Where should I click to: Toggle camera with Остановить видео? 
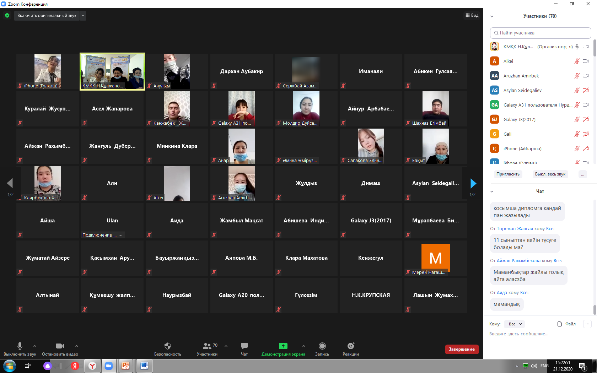60,346
